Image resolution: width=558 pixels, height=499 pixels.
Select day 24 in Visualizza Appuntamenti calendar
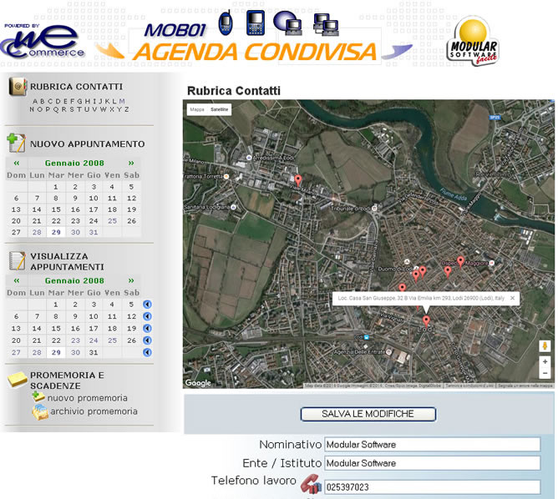point(94,340)
